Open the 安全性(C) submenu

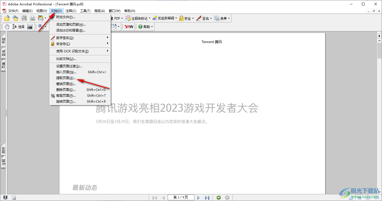click(80, 44)
